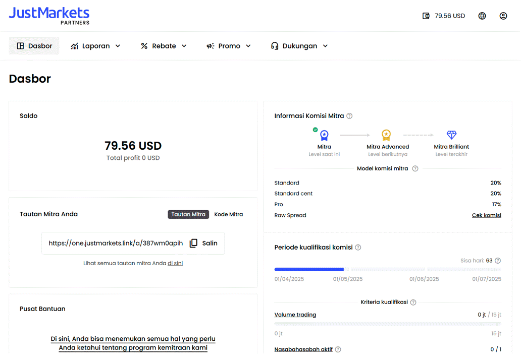Open the Rebate menu
Viewport: 521px width, 363px height.
(164, 46)
